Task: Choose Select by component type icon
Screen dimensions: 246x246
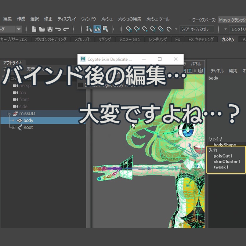Action: pos(105,29)
